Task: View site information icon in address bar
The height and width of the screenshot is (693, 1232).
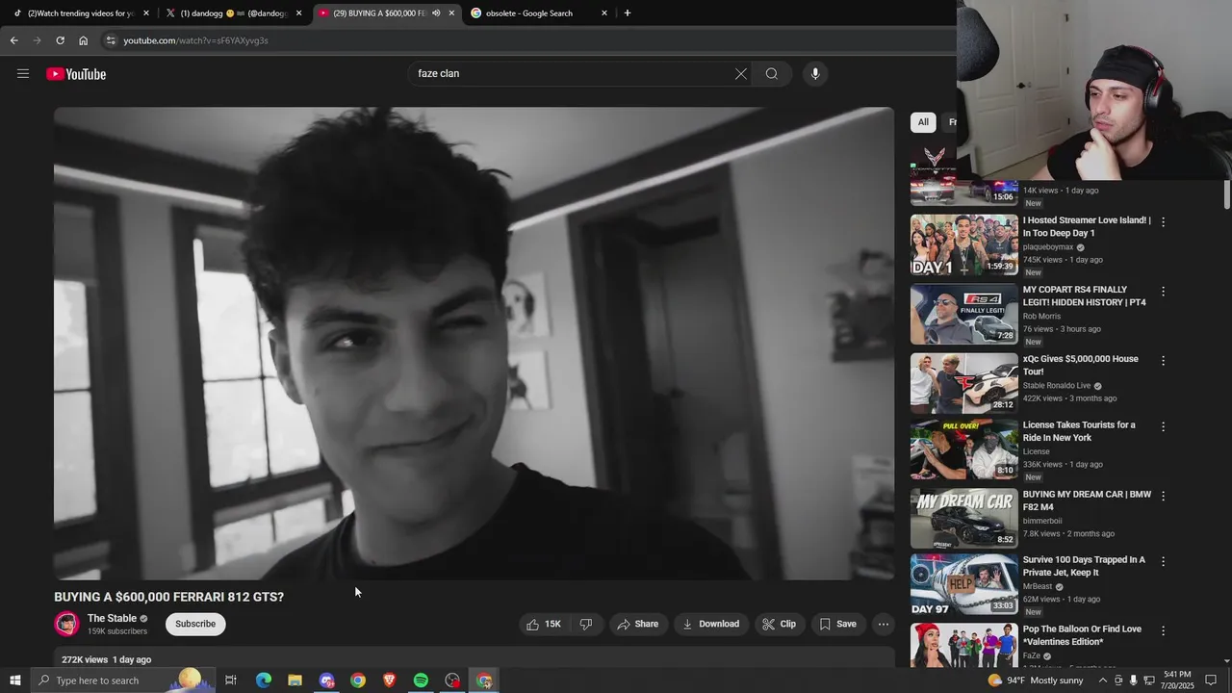Action: 111,40
